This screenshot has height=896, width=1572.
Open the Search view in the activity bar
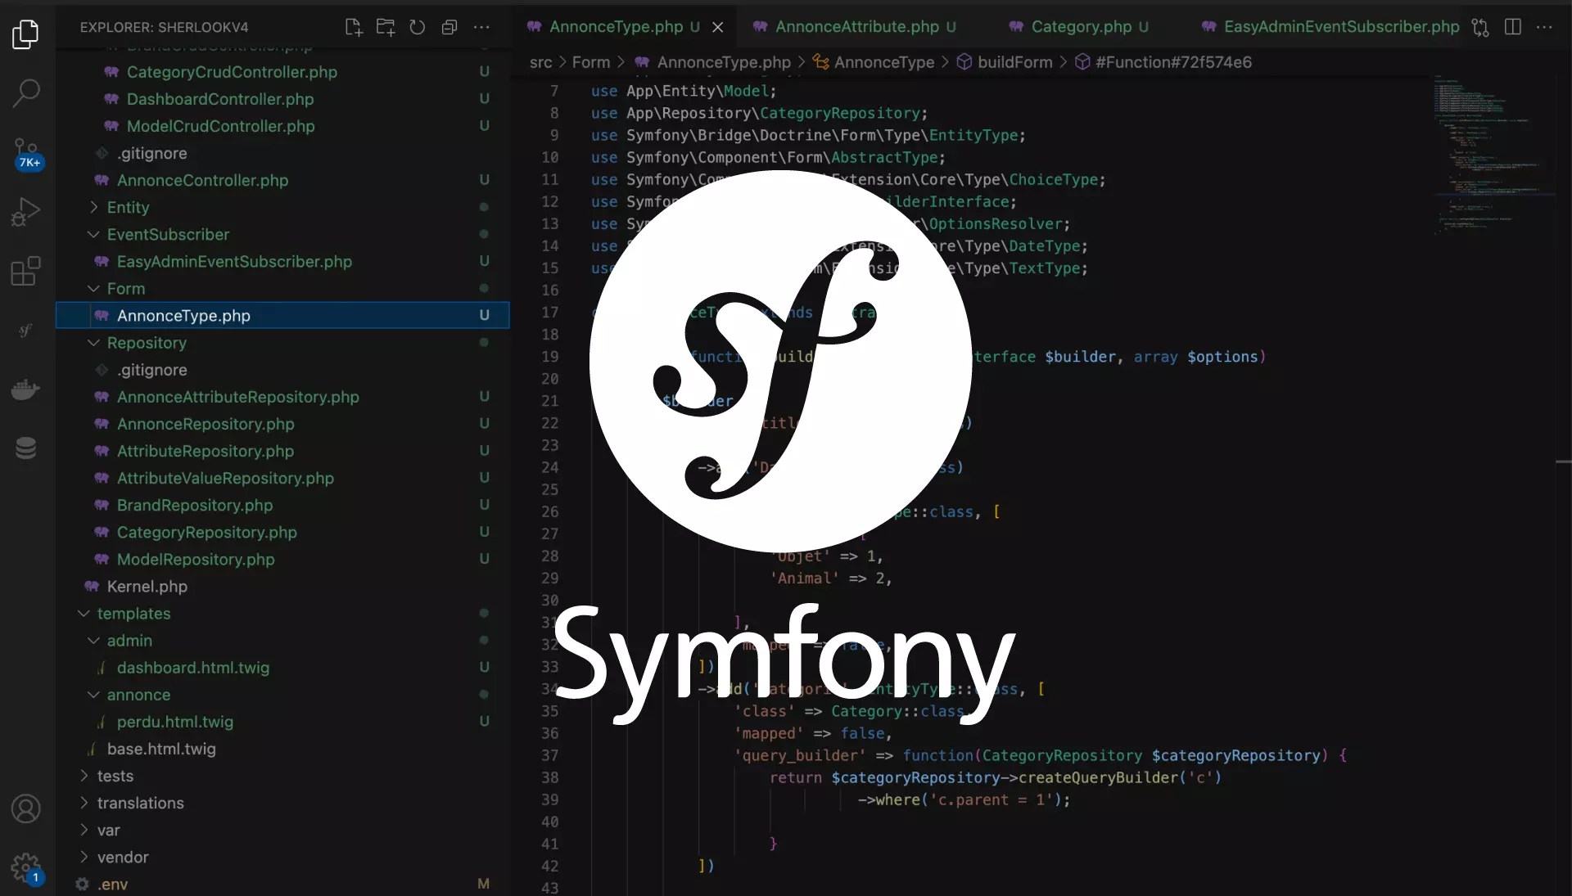coord(27,93)
